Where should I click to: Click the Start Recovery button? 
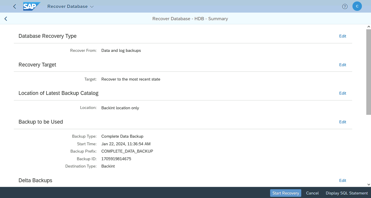285,193
